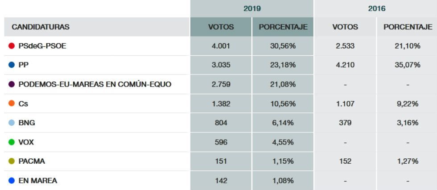This screenshot has height=190, width=437.
Task: Click the red PSdeG-PSOE party dot
Action: pos(12,46)
